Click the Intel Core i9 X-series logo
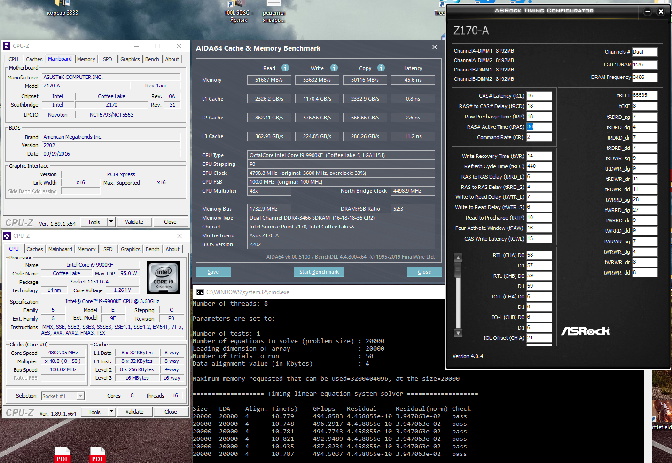 [164, 277]
